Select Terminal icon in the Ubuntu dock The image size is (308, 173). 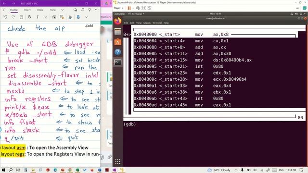click(118, 62)
